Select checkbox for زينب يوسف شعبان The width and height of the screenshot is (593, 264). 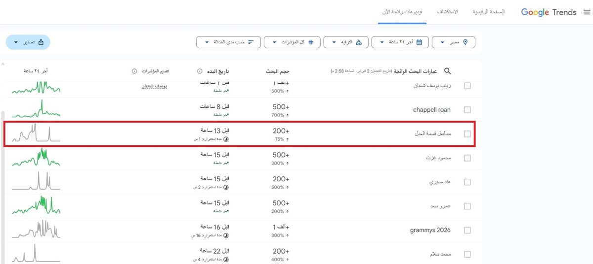(467, 86)
